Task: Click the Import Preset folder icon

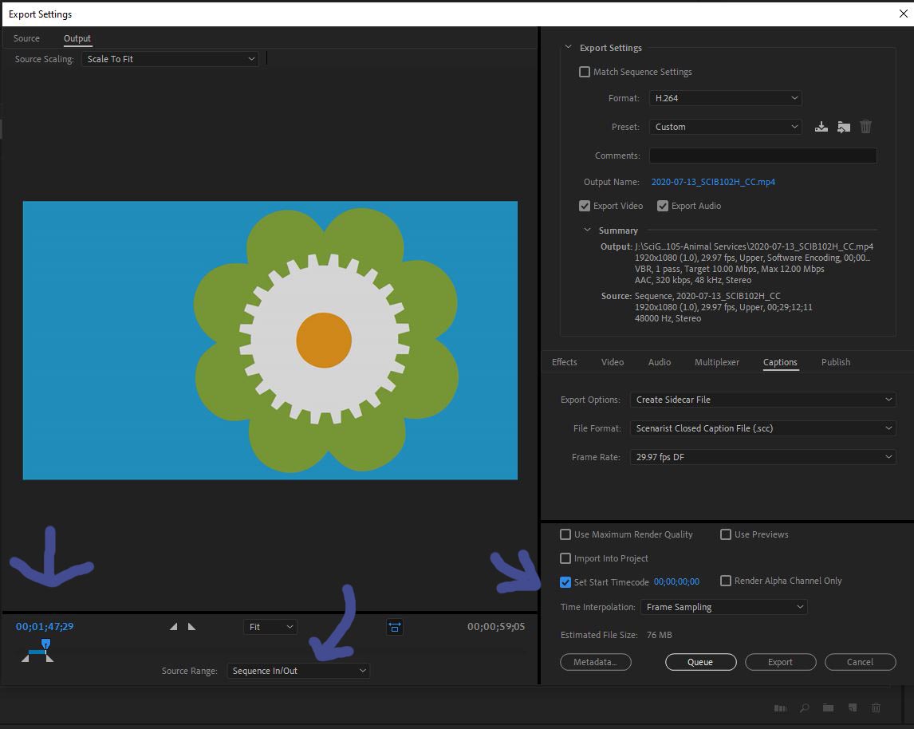Action: pos(844,126)
